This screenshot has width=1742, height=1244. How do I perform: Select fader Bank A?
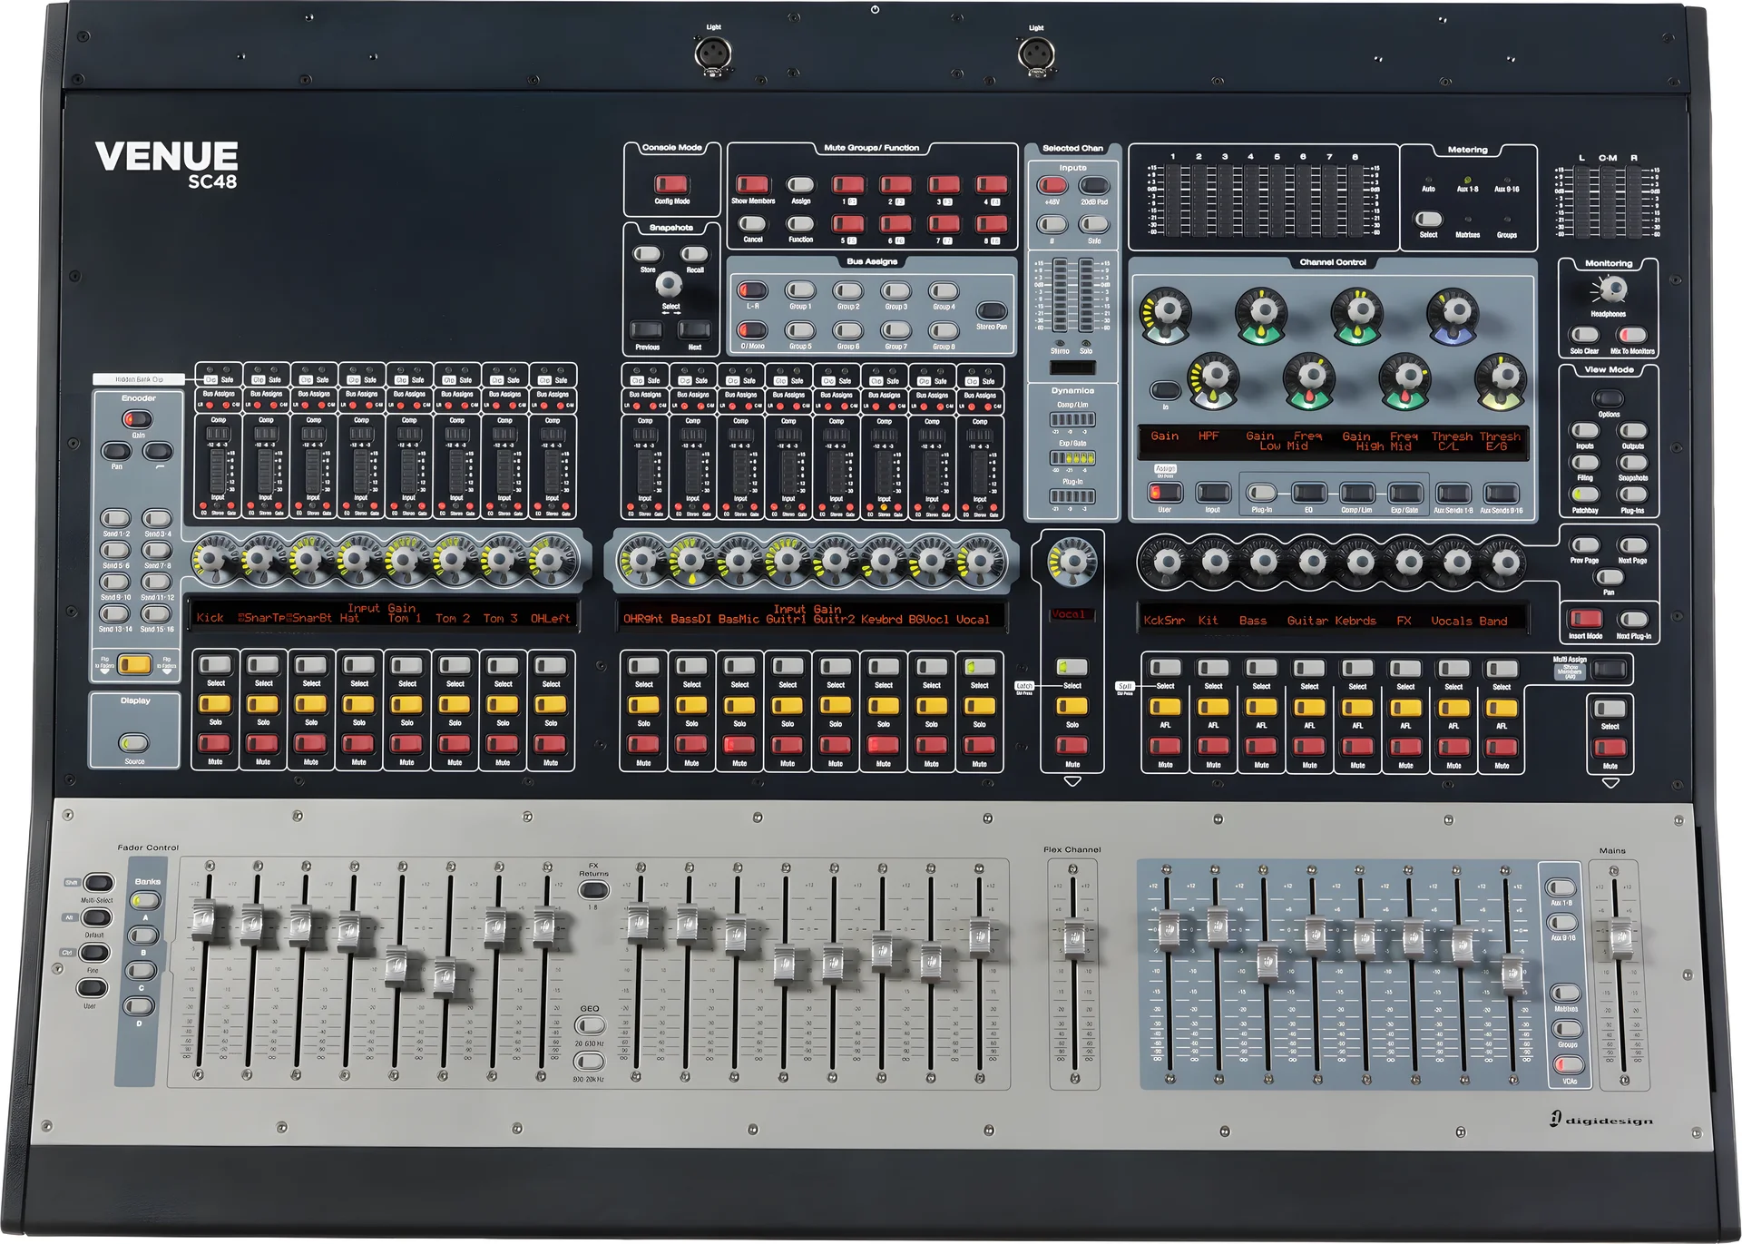tap(144, 900)
